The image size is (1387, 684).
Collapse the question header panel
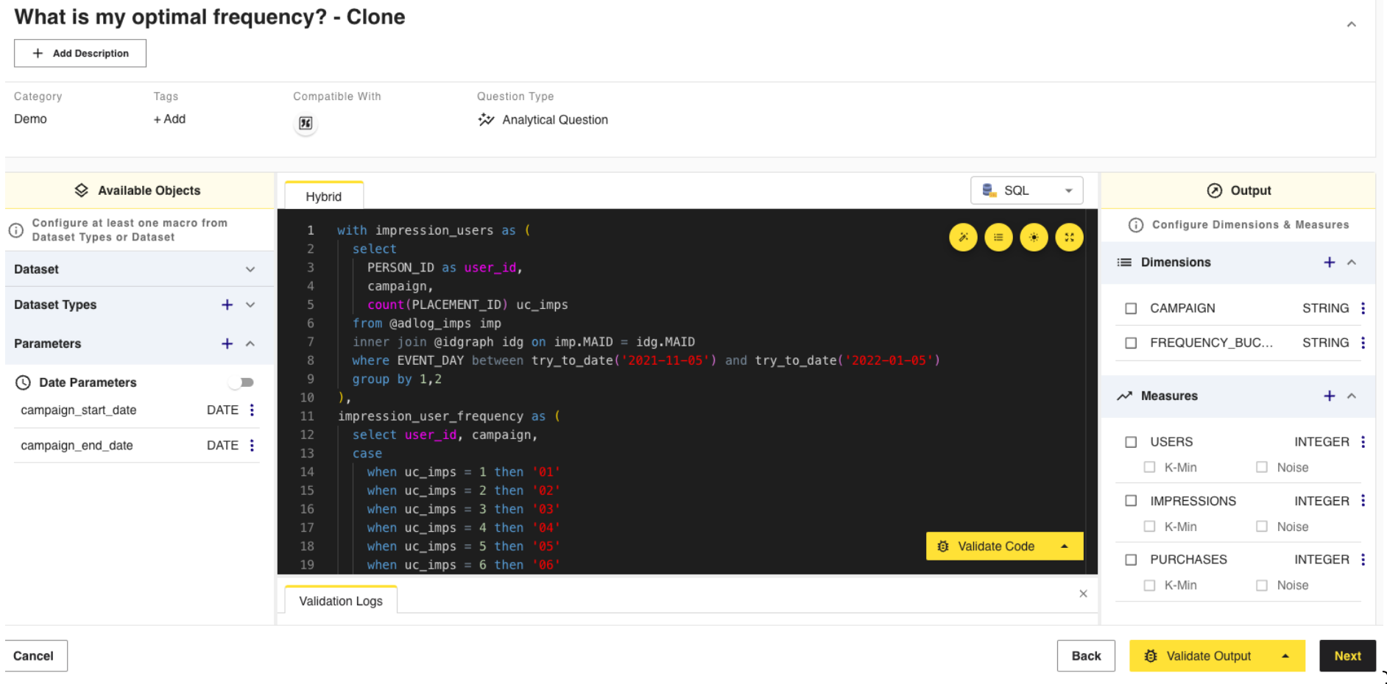tap(1352, 24)
